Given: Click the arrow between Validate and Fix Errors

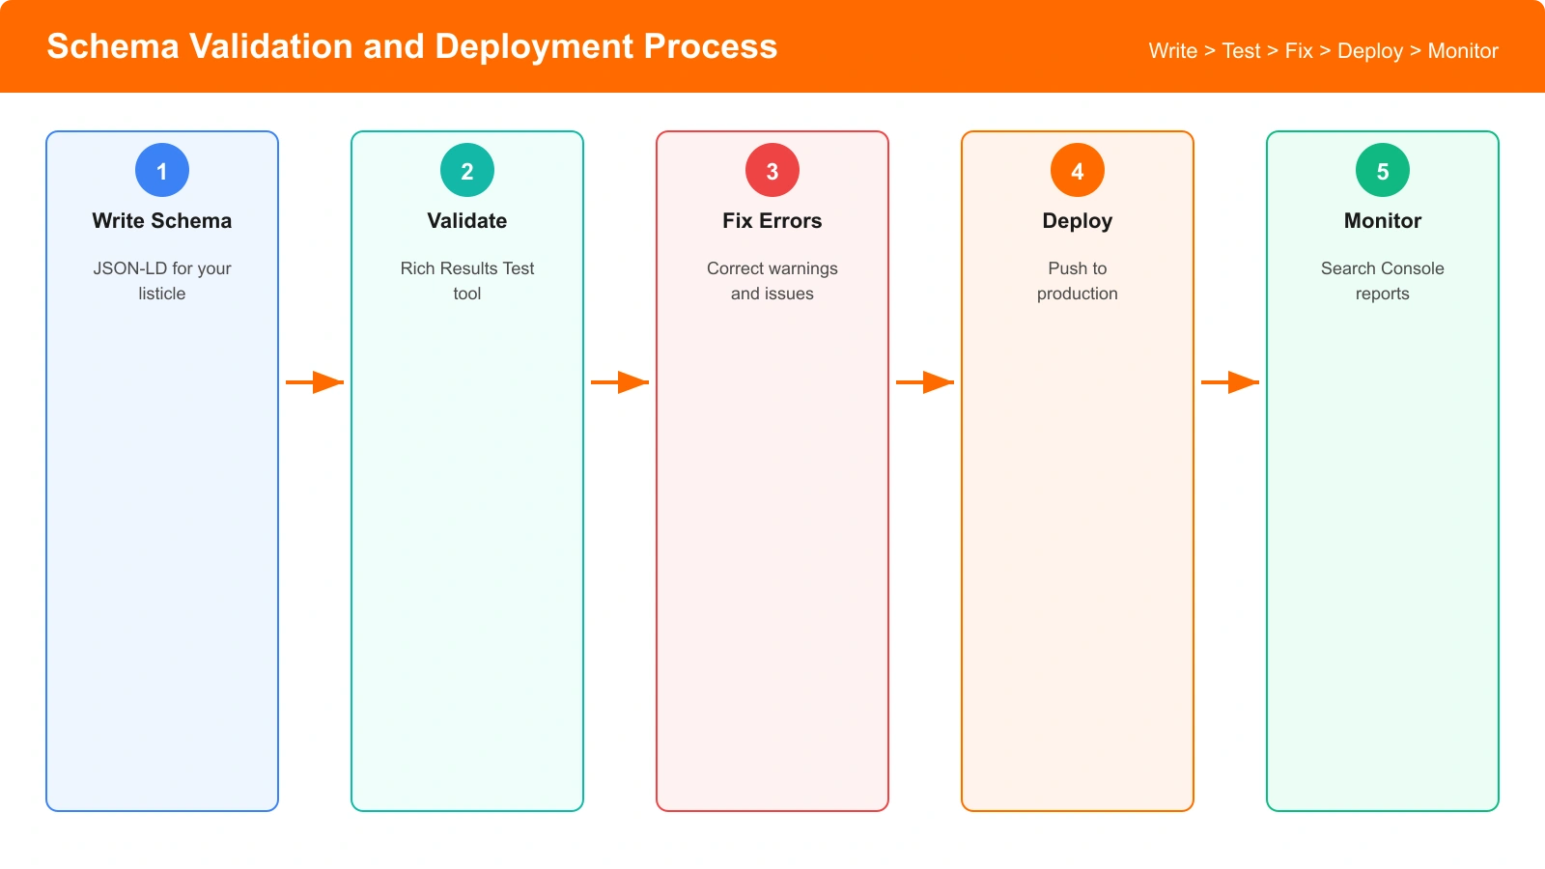Looking at the screenshot, I should 619,381.
